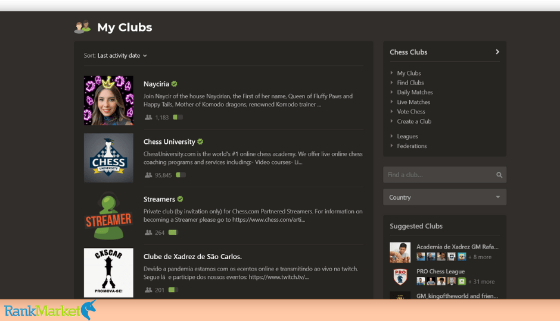Open the Sort Last activity date dropdown
560x321 pixels.
[116, 55]
